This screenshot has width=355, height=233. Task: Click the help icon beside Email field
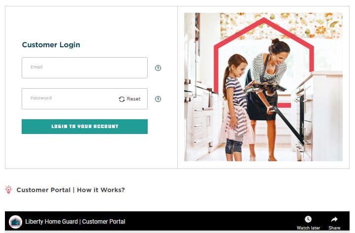pyautogui.click(x=158, y=68)
